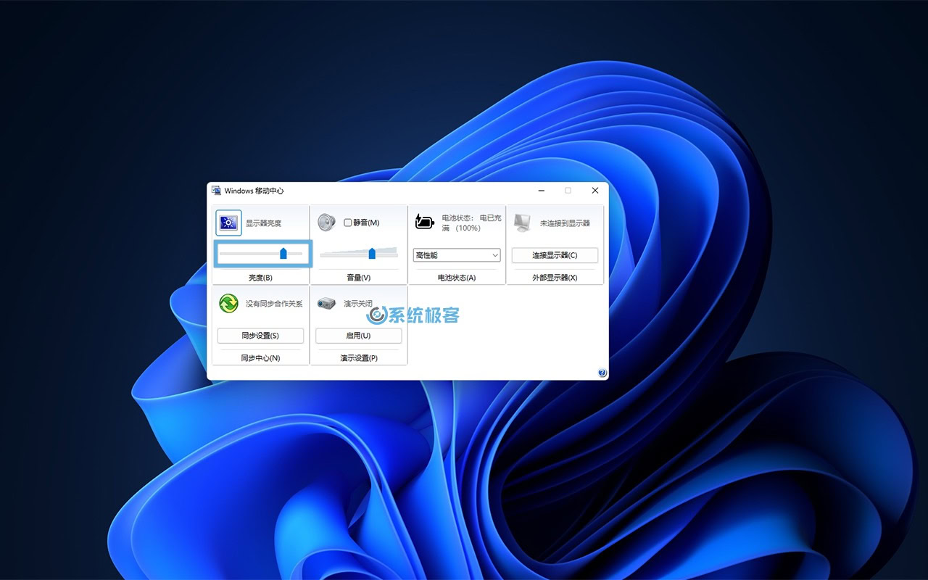Click the projector presentation icon
The image size is (928, 580).
point(327,303)
